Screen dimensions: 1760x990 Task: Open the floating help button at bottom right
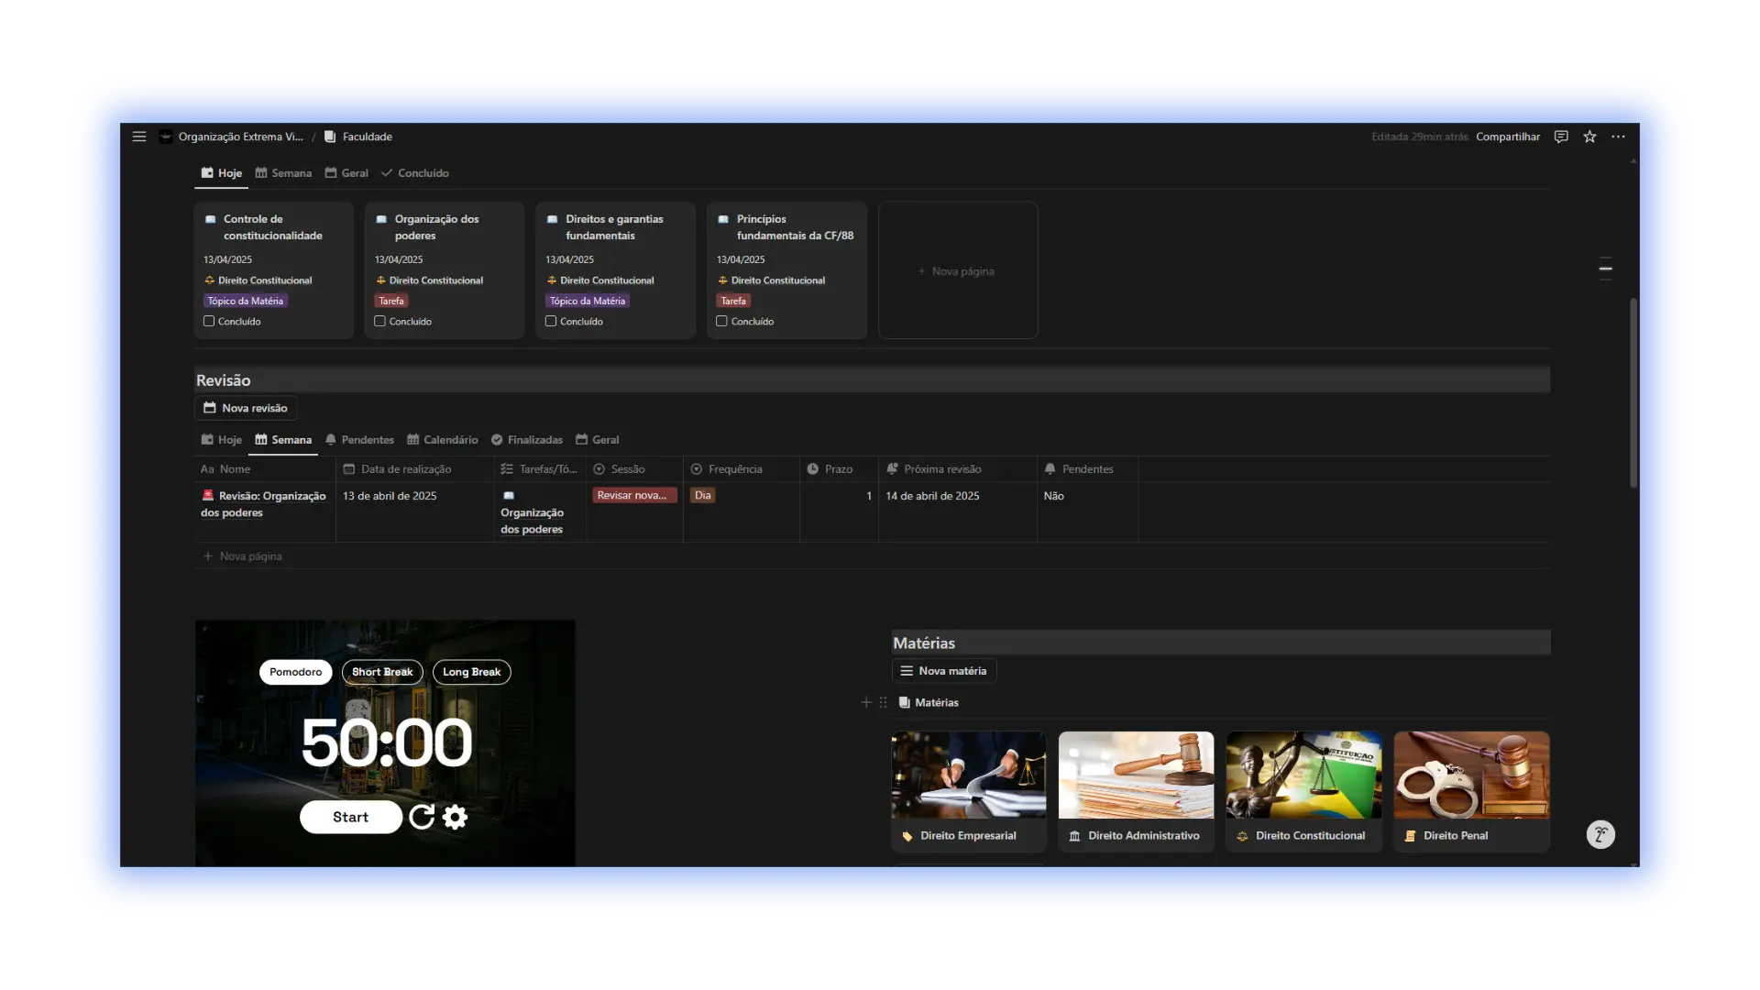coord(1600,834)
